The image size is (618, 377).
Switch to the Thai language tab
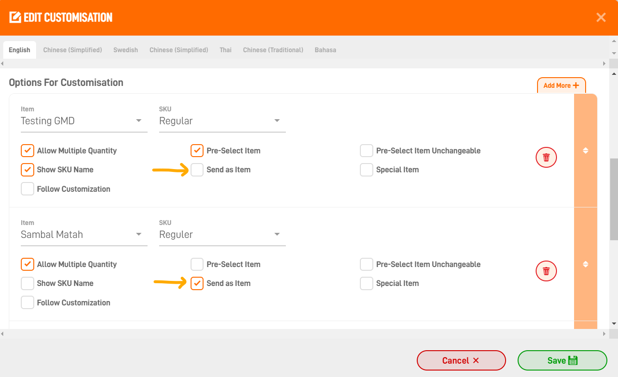(x=226, y=50)
